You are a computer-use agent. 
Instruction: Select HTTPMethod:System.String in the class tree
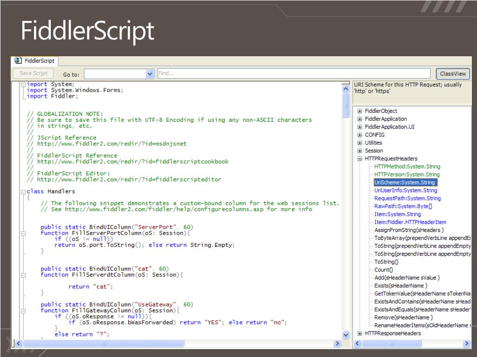tap(407, 166)
